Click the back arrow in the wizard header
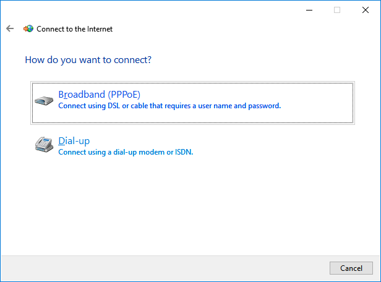The image size is (381, 282). coord(9,28)
